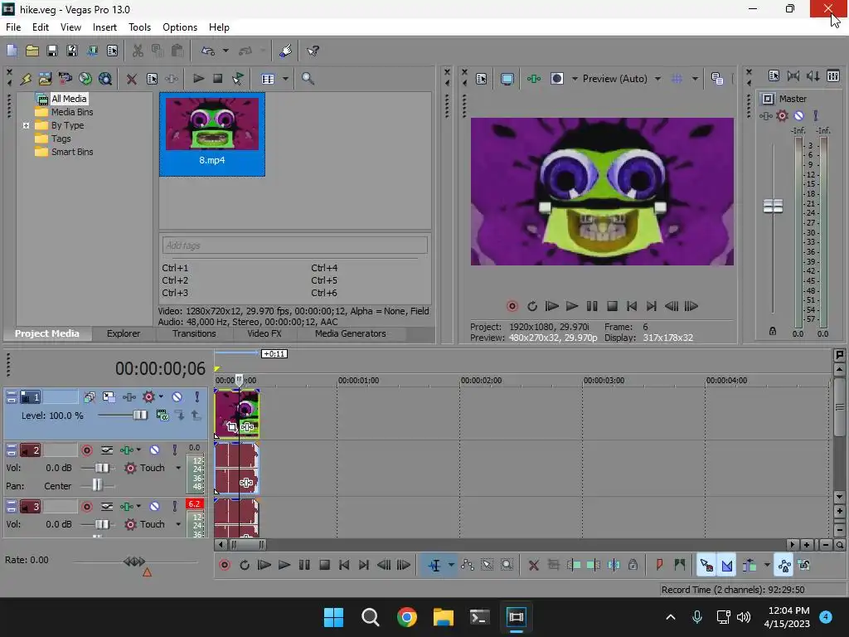Click the Track Motion icon on track 1
This screenshot has height=637, width=849.
(x=109, y=397)
